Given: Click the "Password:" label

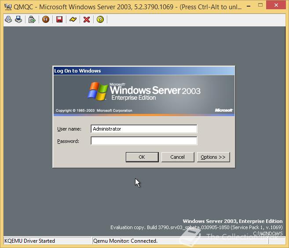Looking at the screenshot, I should click(68, 141).
